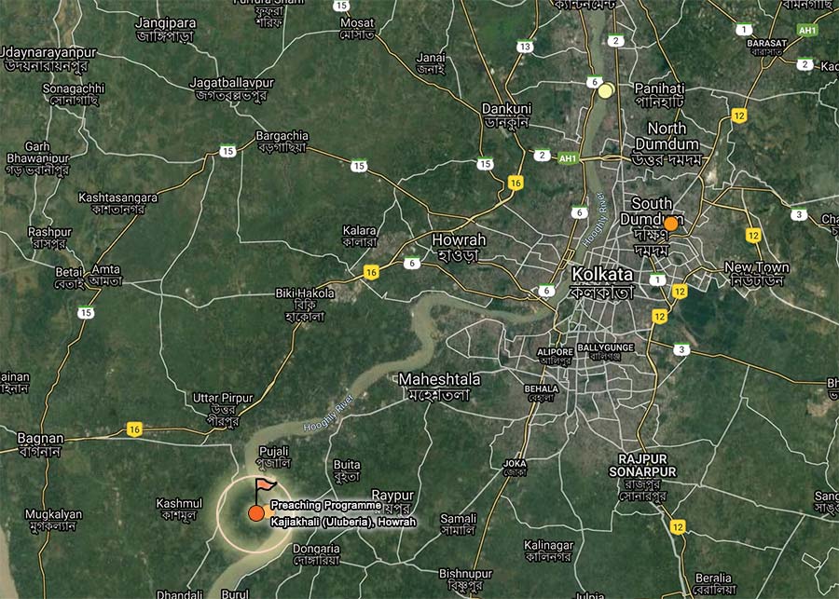Click the route 12 shield below Rajpur Sonarpur
The image size is (839, 599).
coord(678,527)
